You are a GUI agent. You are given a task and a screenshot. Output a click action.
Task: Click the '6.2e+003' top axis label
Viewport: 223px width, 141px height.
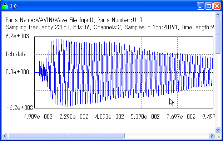click(18, 36)
